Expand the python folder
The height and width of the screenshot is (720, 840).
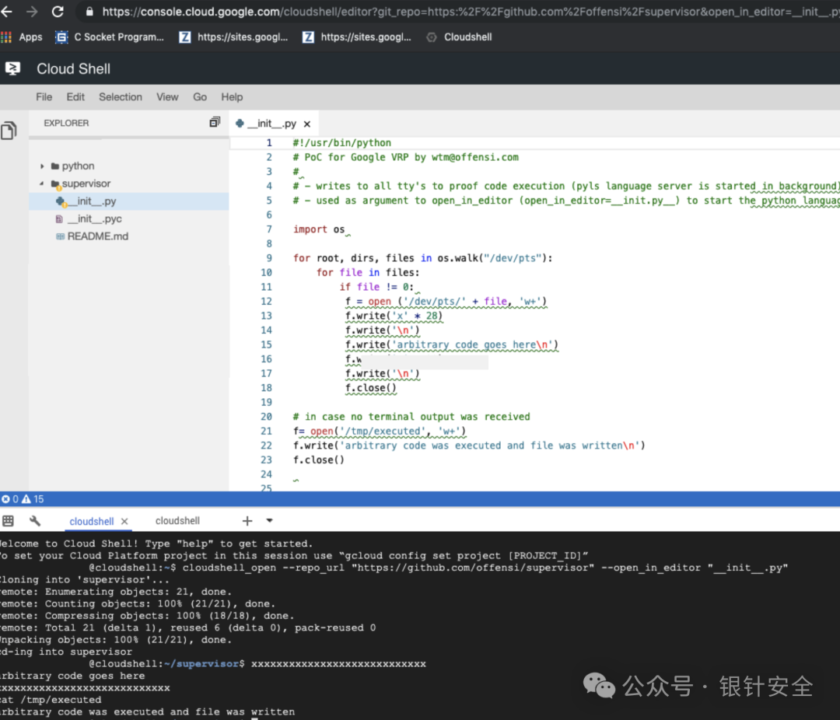[42, 166]
